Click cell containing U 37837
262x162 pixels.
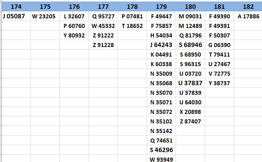(x=190, y=83)
